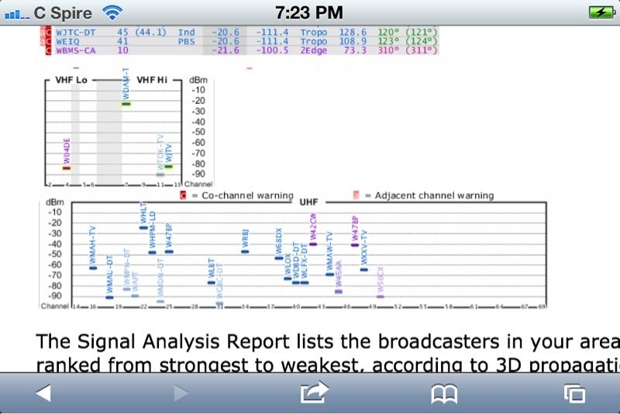The width and height of the screenshot is (620, 414).
Task: Click the WLOX marker in UHF chart
Action: click(x=288, y=279)
